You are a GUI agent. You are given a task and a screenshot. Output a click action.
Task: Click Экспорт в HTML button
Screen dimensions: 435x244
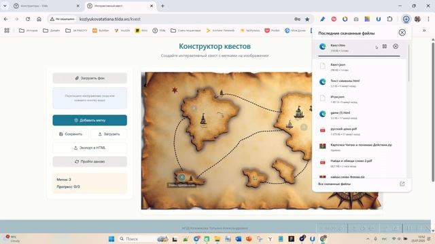click(90, 148)
